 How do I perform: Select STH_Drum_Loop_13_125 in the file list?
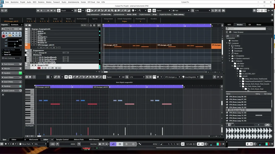(238, 115)
